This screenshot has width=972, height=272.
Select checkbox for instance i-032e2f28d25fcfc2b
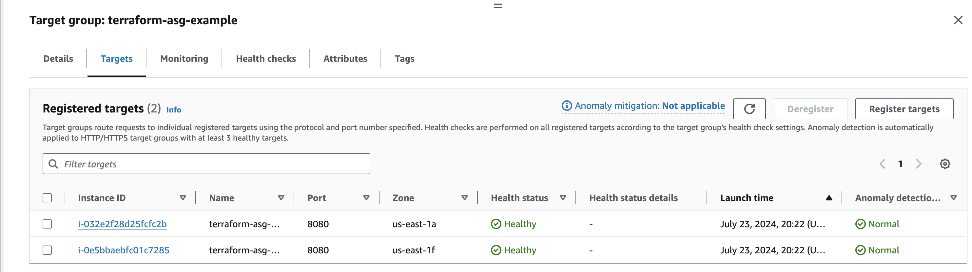click(47, 224)
